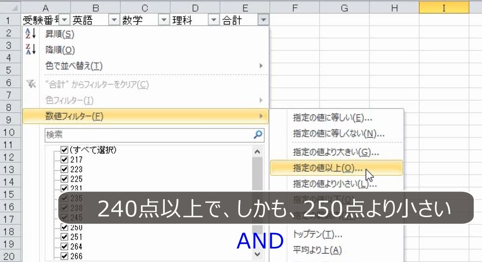Open 数値フィルター(F) submenu

coord(146,116)
